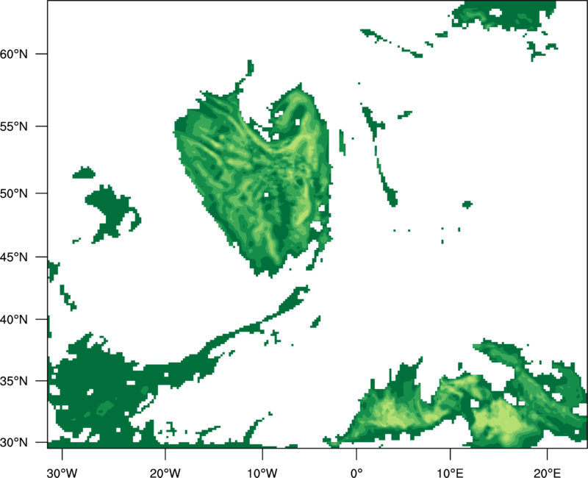Click the 0° longitude axis label
Screen dimensions: 588x478
356,473
